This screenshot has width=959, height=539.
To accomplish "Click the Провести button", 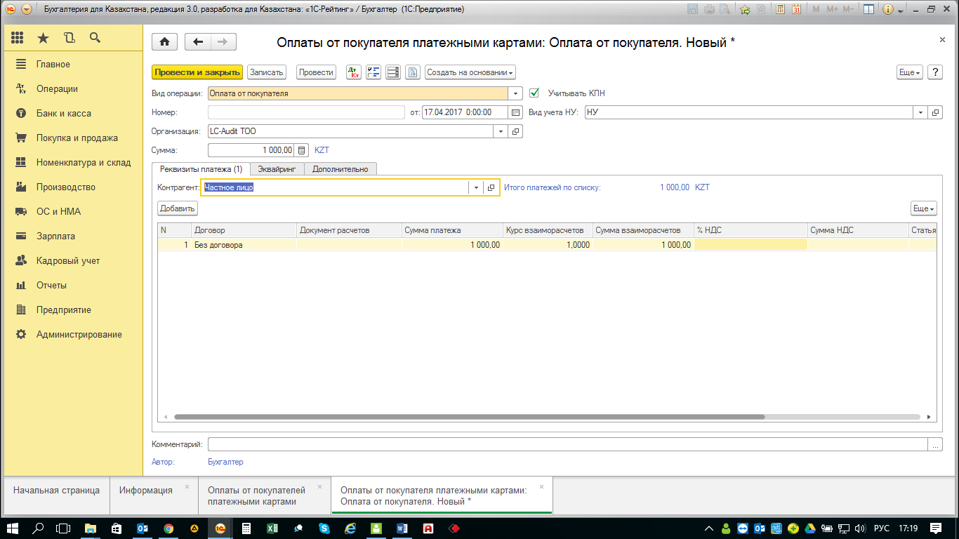I will [x=316, y=72].
